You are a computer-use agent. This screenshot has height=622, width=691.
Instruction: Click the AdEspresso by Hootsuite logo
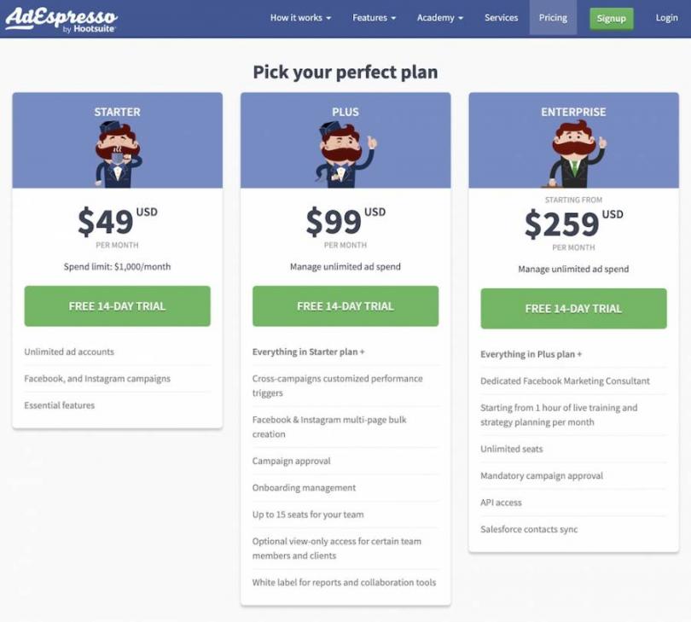pyautogui.click(x=61, y=19)
